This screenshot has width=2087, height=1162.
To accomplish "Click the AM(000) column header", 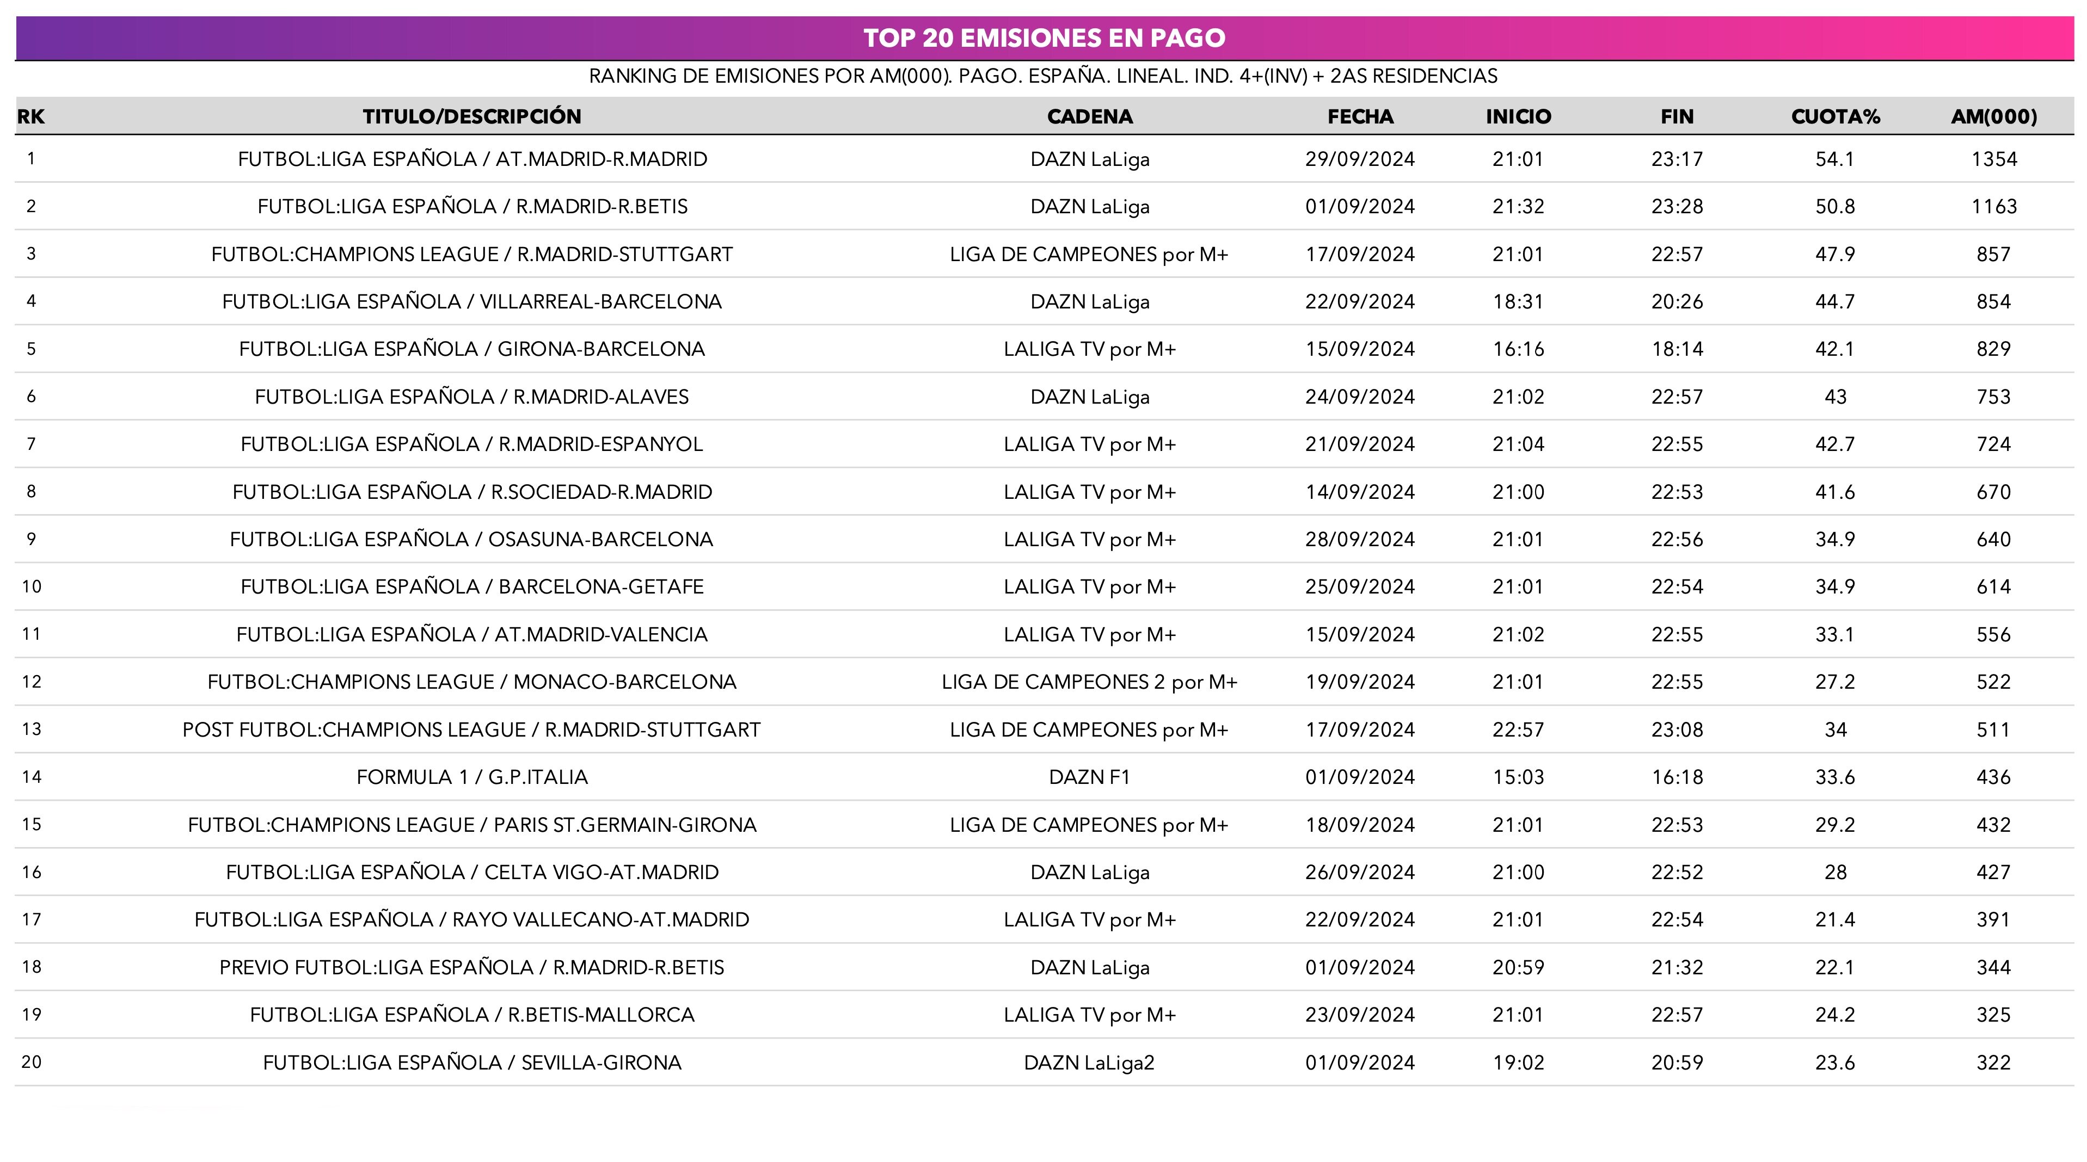I will [x=1993, y=116].
